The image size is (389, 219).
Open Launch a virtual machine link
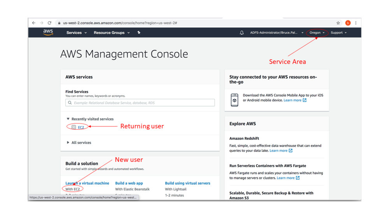click(87, 183)
